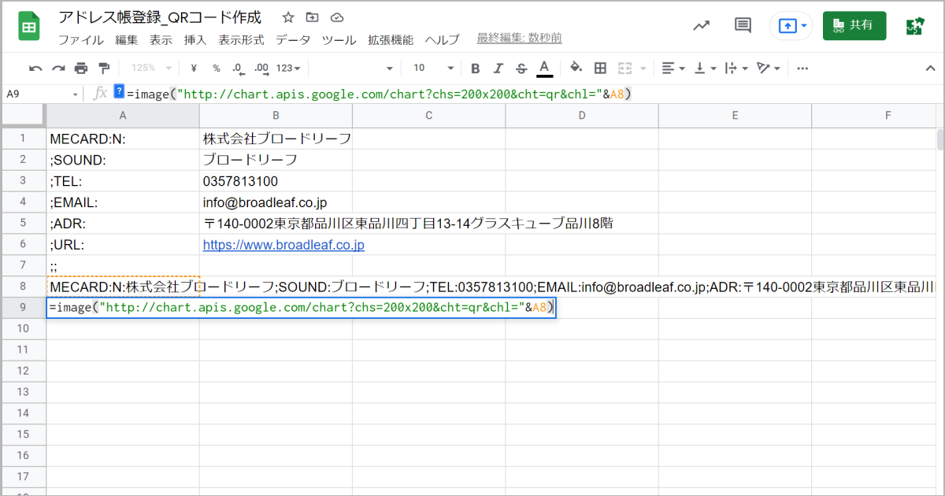This screenshot has width=945, height=496.
Task: Toggle bold formatting
Action: [x=475, y=68]
